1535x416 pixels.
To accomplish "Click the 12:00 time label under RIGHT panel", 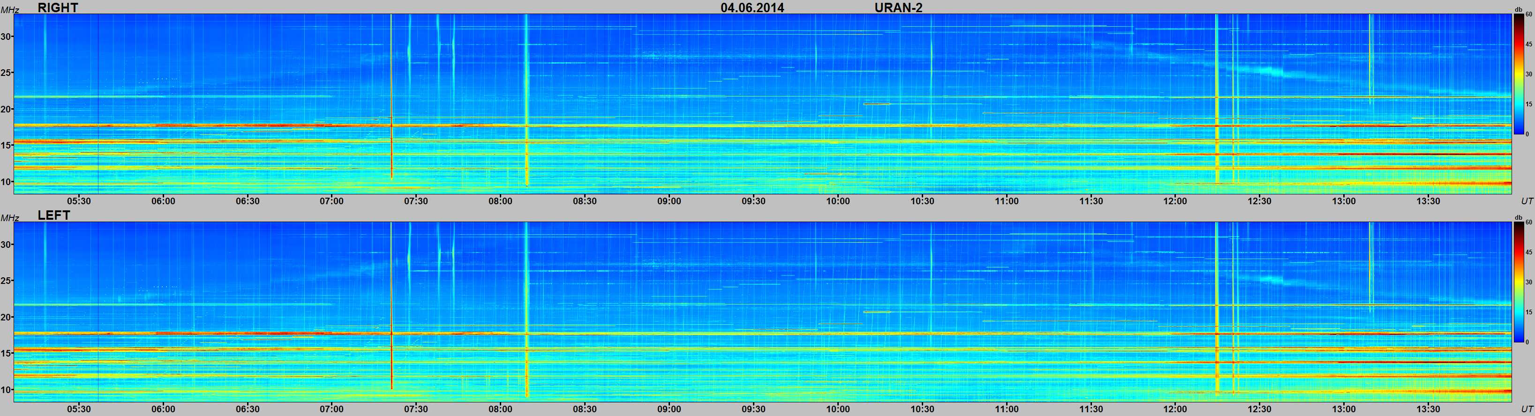I will (1175, 201).
